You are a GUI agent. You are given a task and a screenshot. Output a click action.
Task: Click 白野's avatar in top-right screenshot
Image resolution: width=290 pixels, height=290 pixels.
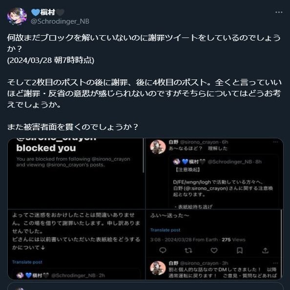pyautogui.click(x=158, y=147)
